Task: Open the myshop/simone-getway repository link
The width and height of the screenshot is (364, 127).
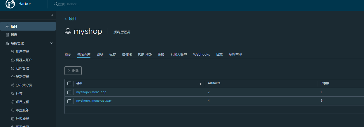Action: (x=94, y=101)
